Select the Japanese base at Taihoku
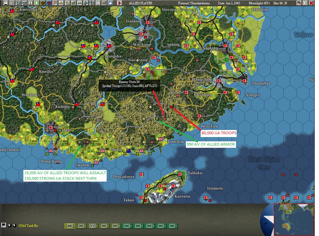Image resolution: width=319 pixels, height=236 pixels. tap(180, 174)
